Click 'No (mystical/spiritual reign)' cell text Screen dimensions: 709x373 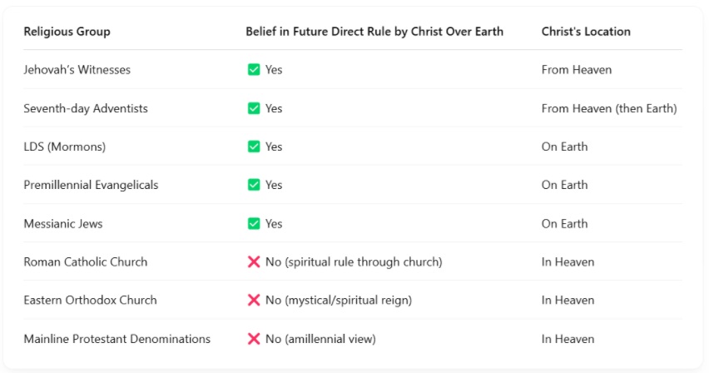[x=339, y=301]
